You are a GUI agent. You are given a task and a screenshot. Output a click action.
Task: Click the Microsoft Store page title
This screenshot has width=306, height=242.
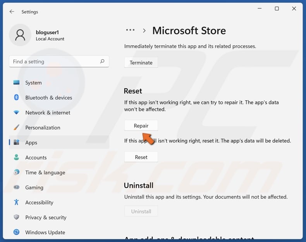189,31
